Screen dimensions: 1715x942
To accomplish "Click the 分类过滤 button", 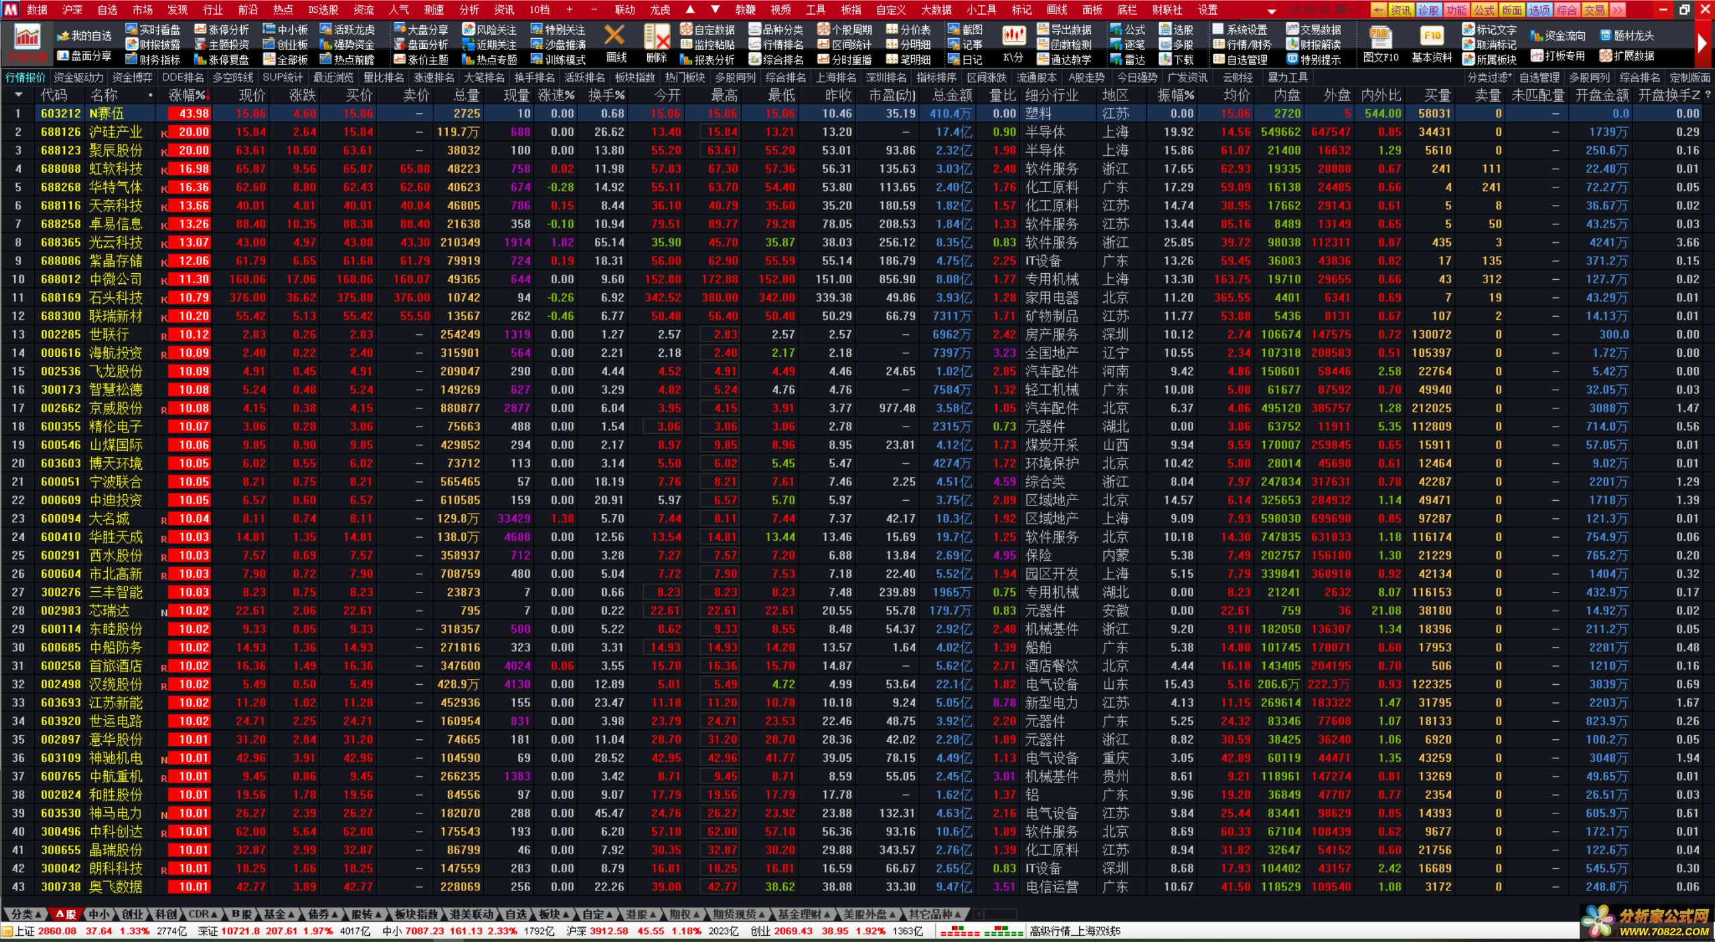I will 1490,78.
